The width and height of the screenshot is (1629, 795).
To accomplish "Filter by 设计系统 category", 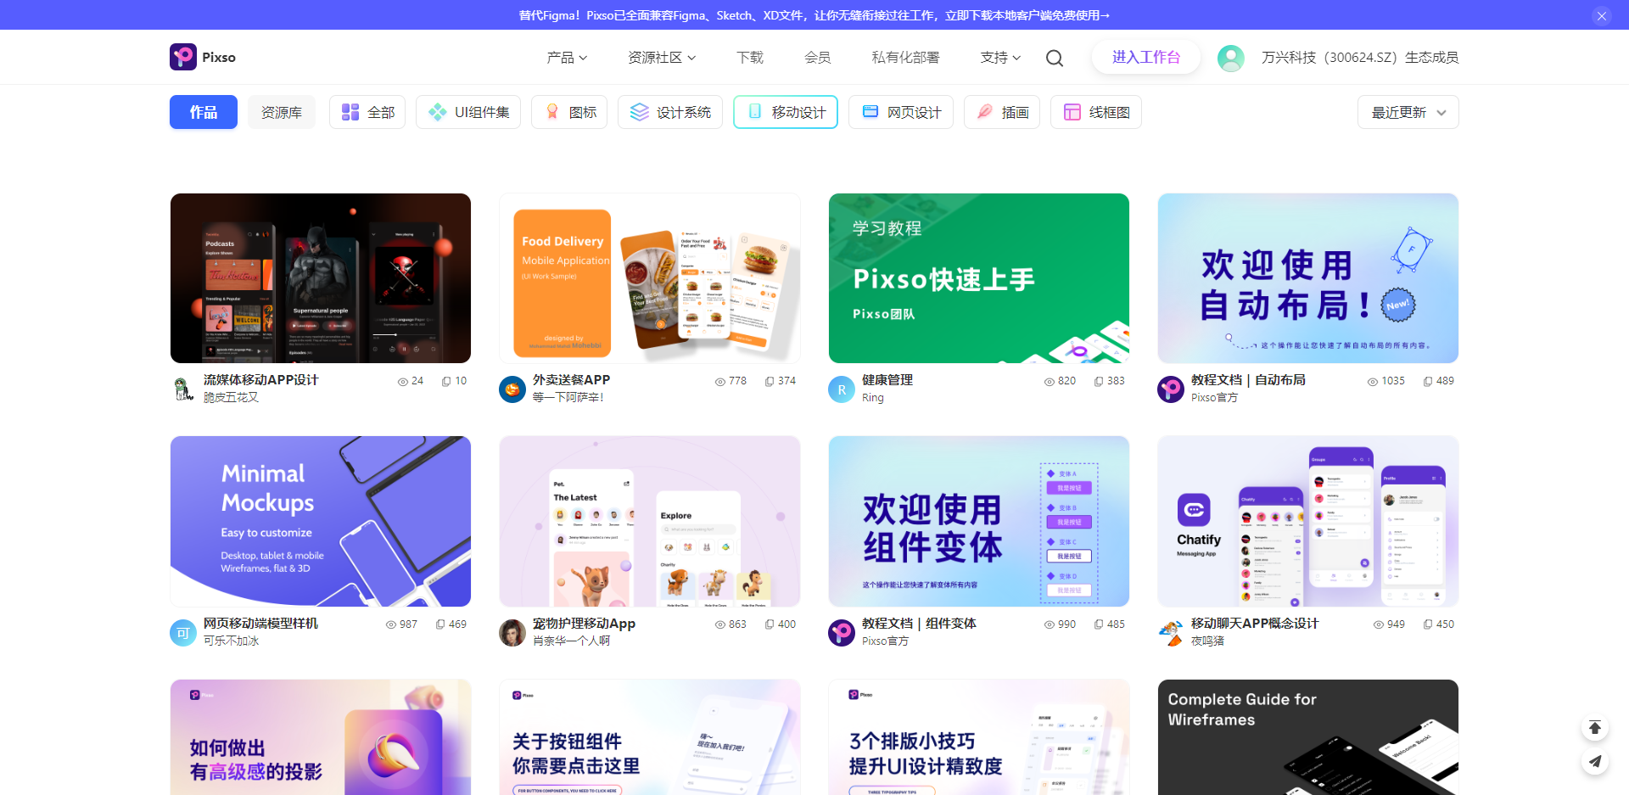I will [x=670, y=112].
